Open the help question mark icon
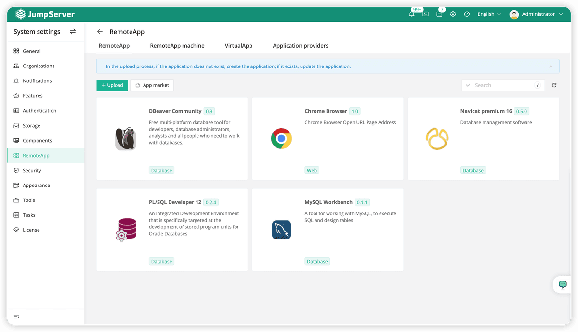Image resolution: width=578 pixels, height=332 pixels. click(x=466, y=14)
